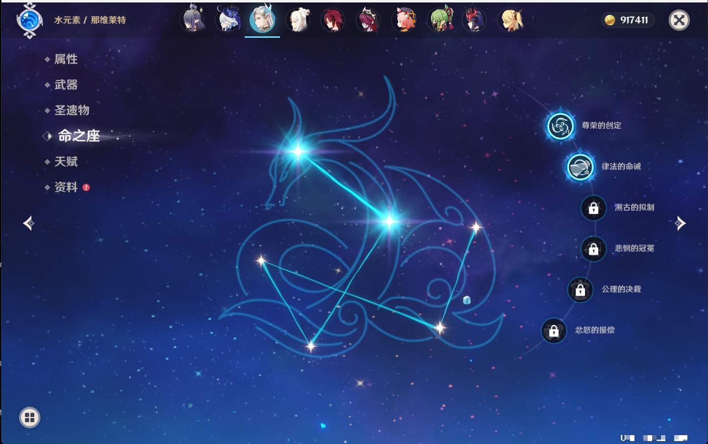Open the four-square grid menu button
This screenshot has width=708, height=444.
[29, 418]
